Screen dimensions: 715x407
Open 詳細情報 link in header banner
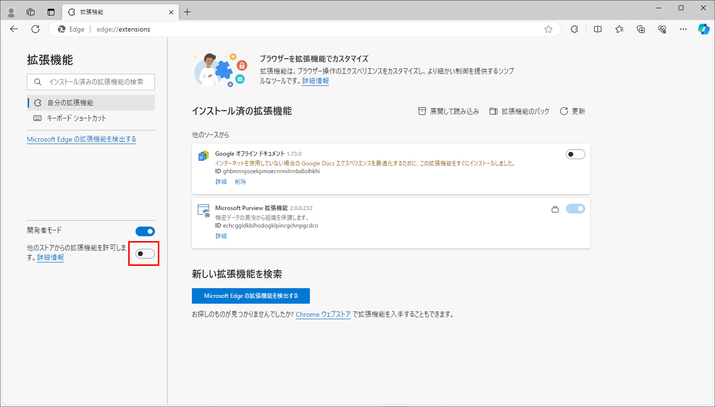pos(316,81)
